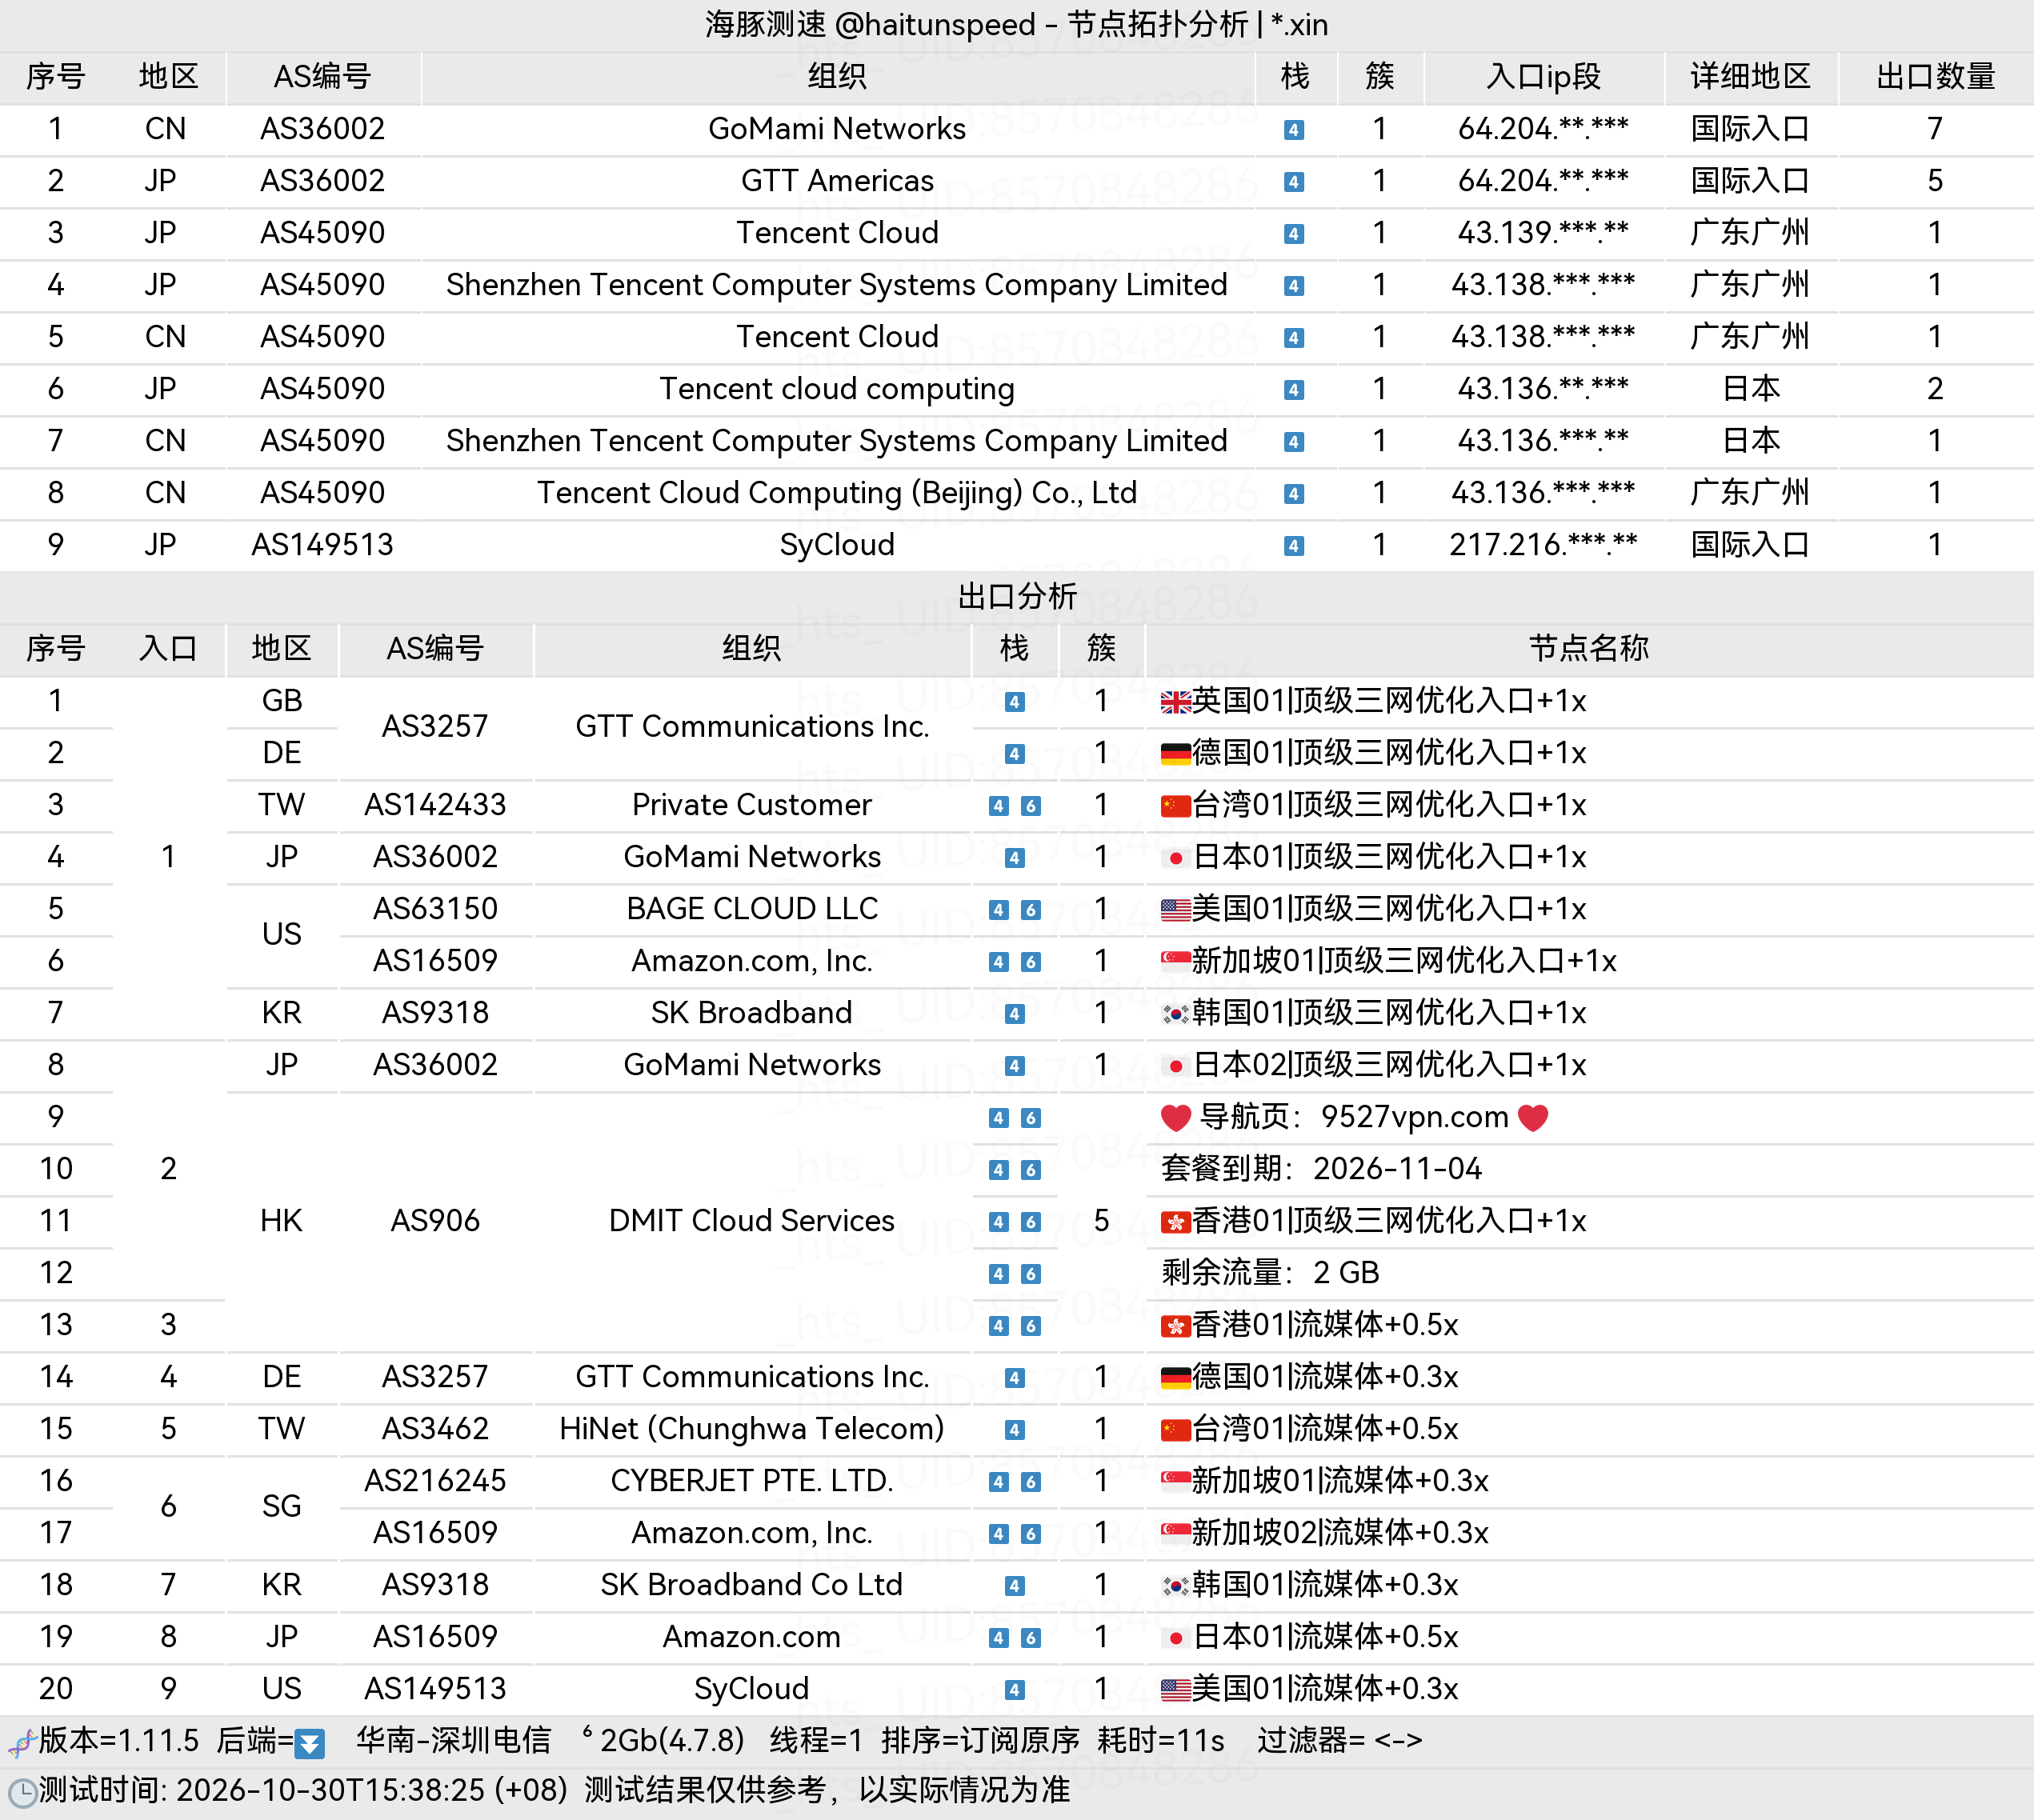Select the 出口分析 section heading
2034x1820 pixels.
tap(1017, 597)
